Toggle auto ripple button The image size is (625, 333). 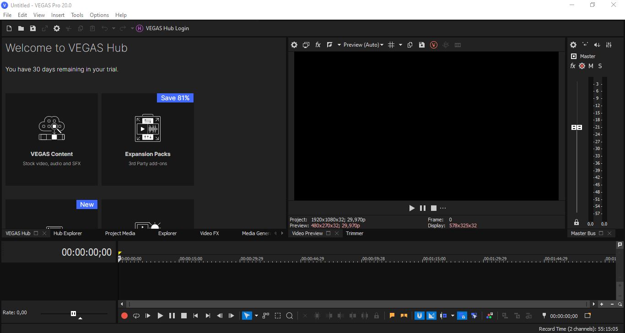pos(443,316)
